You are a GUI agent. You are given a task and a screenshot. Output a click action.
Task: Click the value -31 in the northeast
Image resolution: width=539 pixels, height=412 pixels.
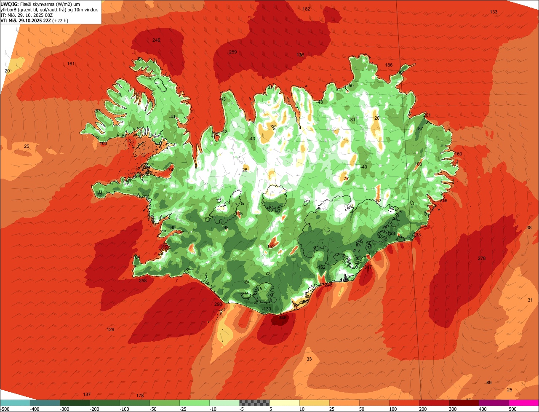point(352,120)
